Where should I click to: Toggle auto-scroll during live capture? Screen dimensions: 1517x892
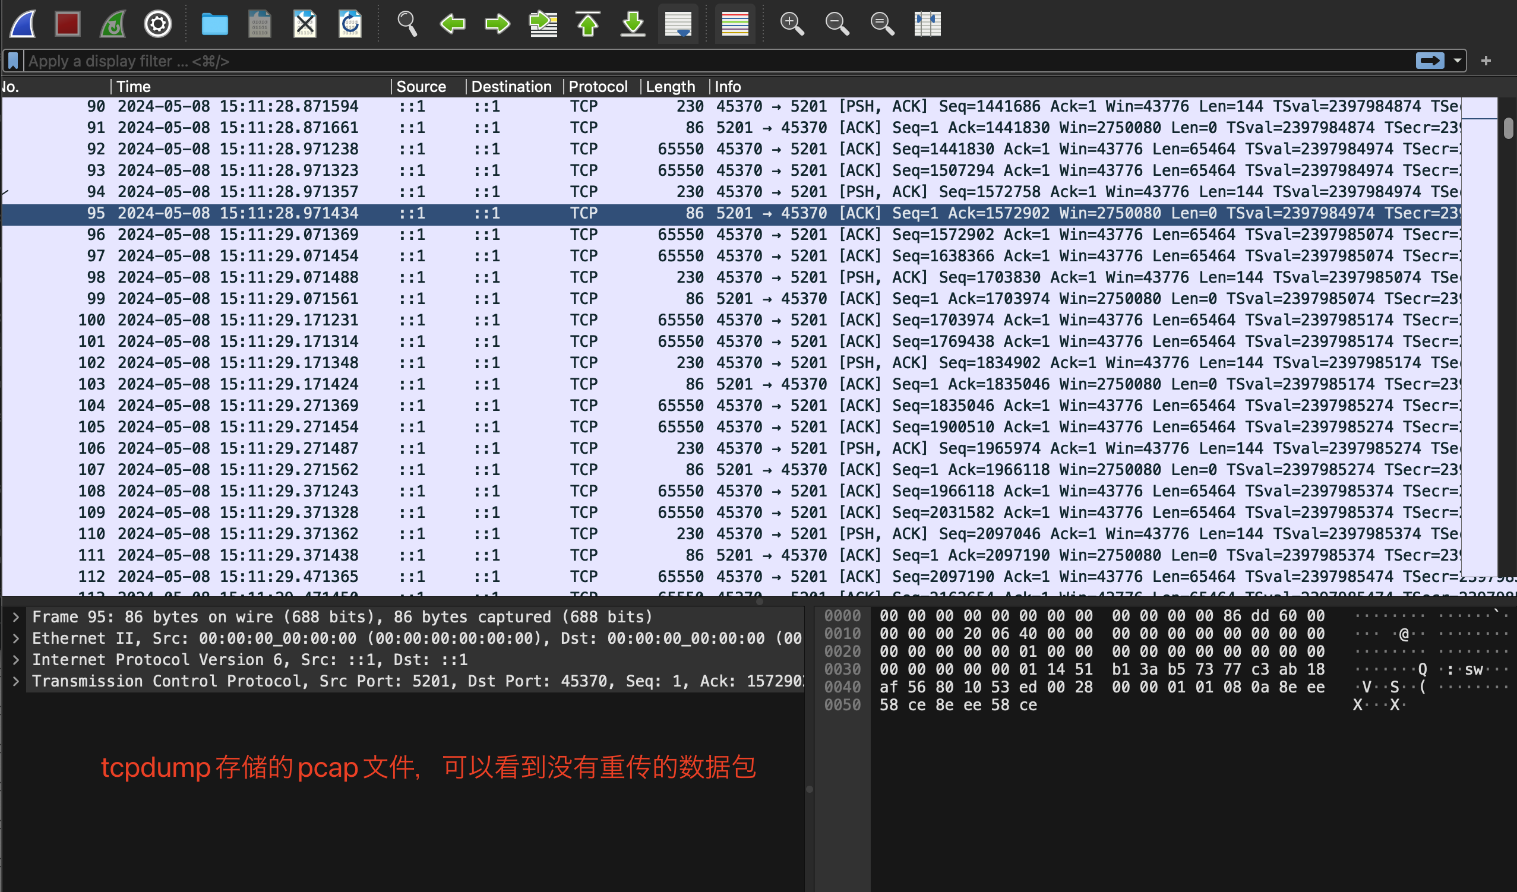678,24
